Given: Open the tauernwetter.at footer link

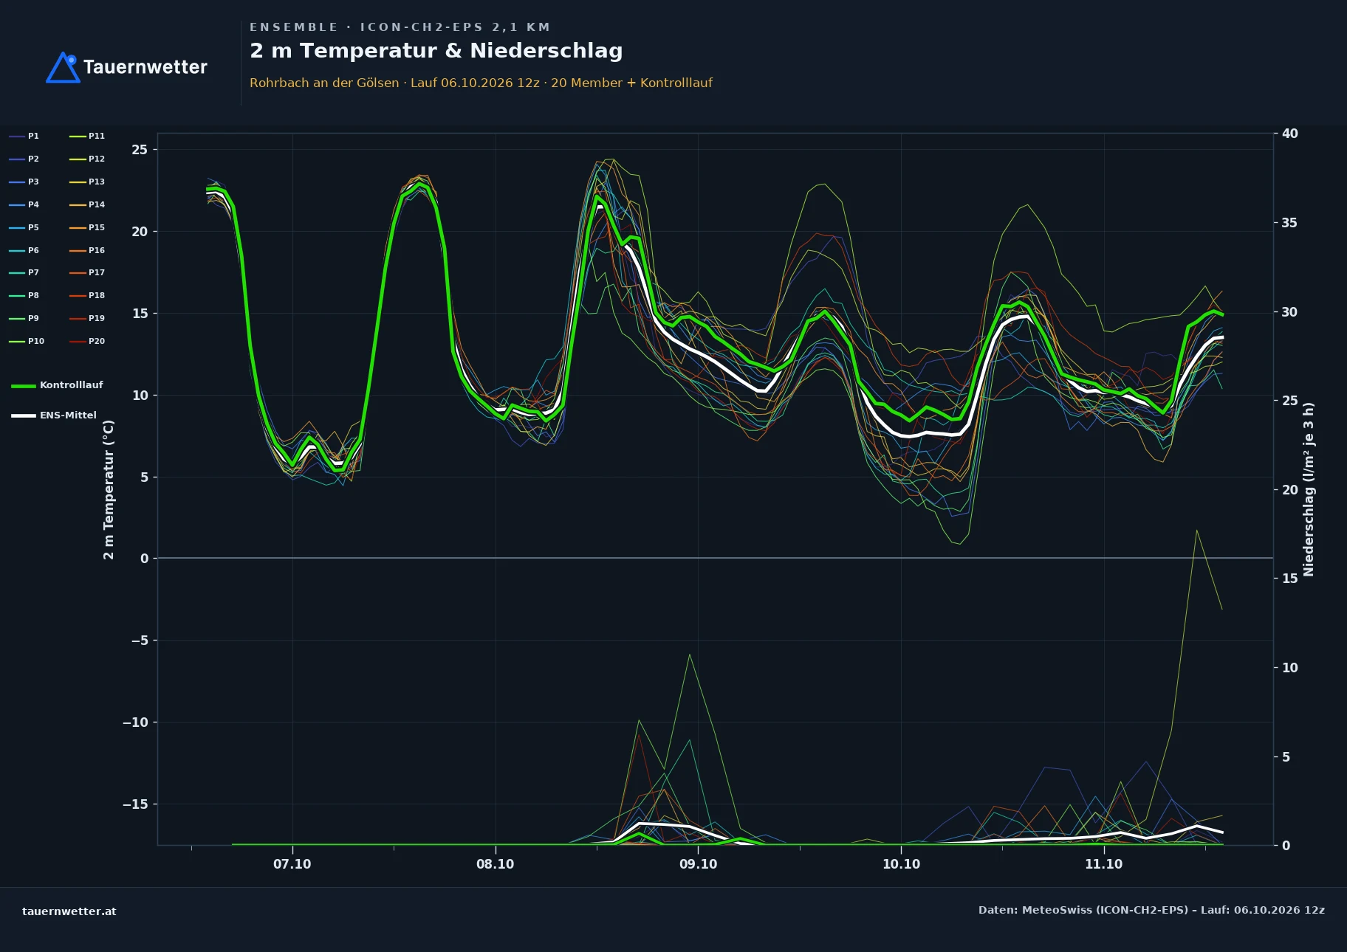Looking at the screenshot, I should [x=69, y=911].
